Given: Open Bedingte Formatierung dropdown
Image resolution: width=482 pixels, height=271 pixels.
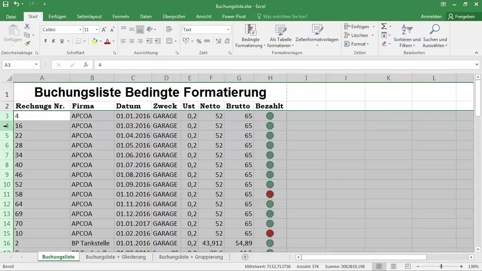Looking at the screenshot, I should pos(250,36).
